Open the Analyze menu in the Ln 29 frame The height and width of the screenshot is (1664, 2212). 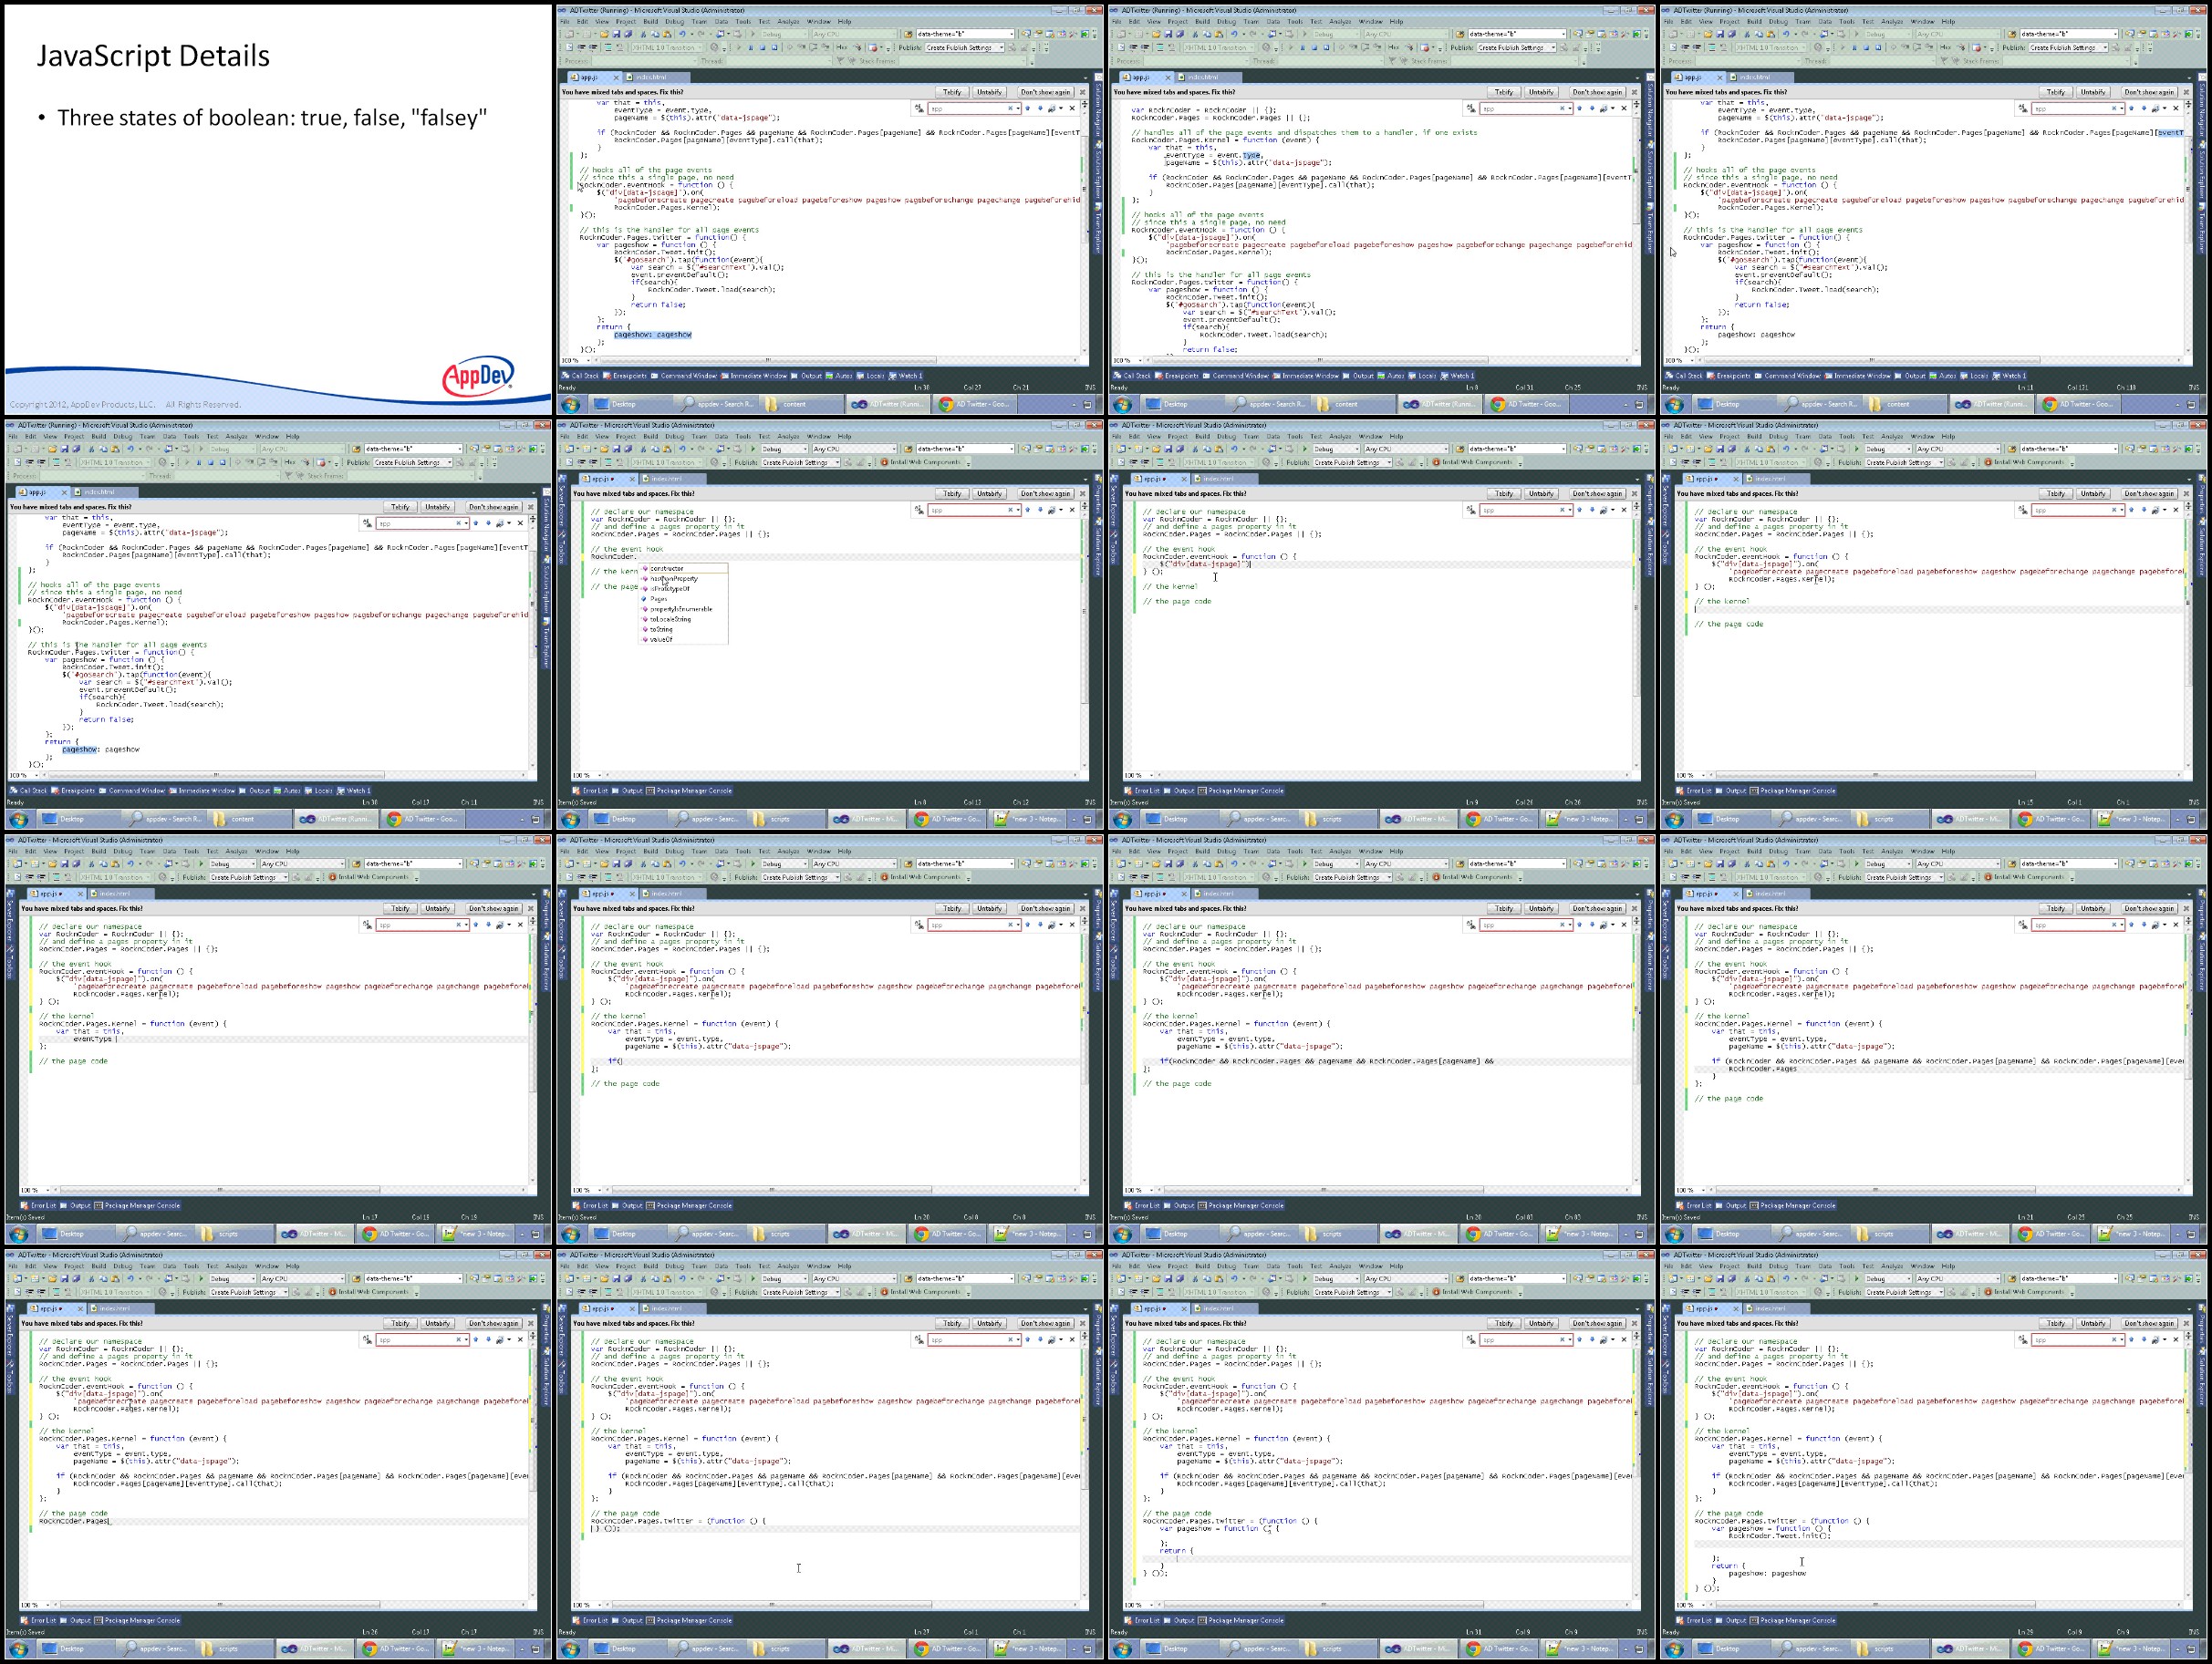1893,1266
